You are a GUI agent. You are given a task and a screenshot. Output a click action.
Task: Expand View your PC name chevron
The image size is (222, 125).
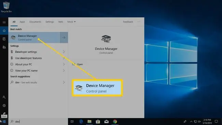[x=64, y=70]
